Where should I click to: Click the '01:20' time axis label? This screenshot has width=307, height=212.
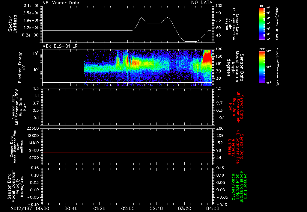[x=99, y=209]
